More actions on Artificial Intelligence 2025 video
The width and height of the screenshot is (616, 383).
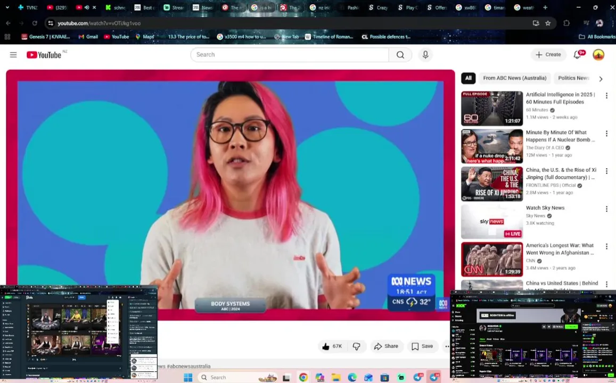606,95
